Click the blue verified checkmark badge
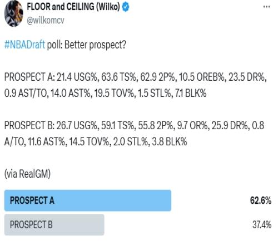 click(126, 7)
